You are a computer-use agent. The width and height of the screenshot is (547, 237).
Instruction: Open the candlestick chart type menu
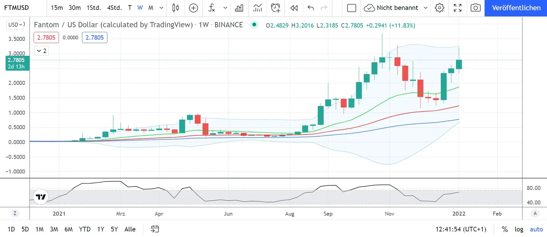tap(175, 8)
